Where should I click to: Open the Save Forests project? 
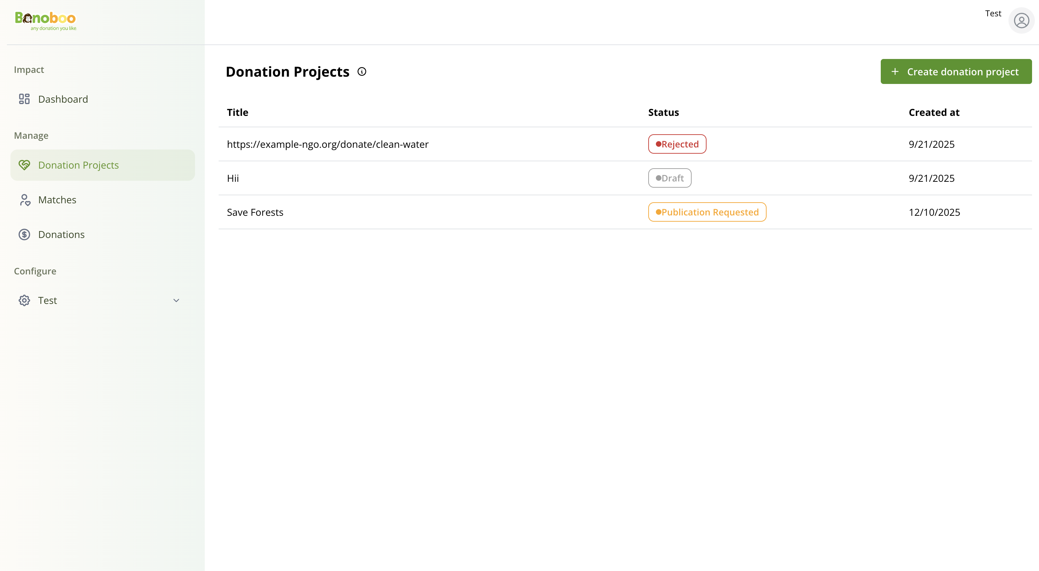(255, 213)
